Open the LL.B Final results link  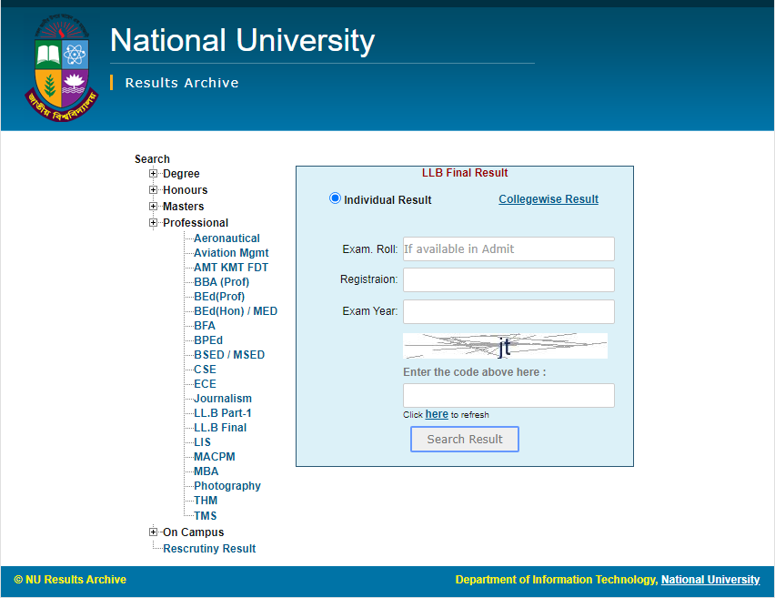point(220,428)
